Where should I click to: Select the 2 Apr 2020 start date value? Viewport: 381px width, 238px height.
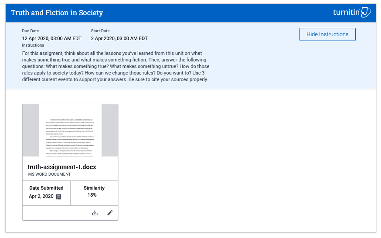click(119, 38)
